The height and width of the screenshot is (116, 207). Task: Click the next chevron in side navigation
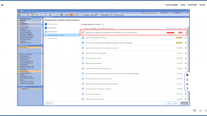click(187, 89)
